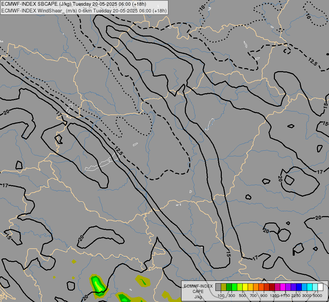
Task: Click the pure blue swatch in the legend
Action: pyautogui.click(x=299, y=287)
